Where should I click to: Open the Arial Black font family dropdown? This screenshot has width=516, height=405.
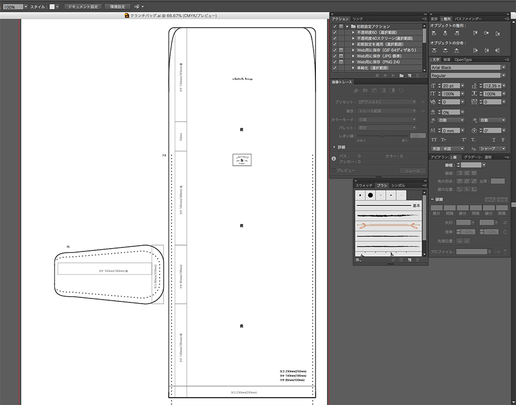(x=503, y=68)
